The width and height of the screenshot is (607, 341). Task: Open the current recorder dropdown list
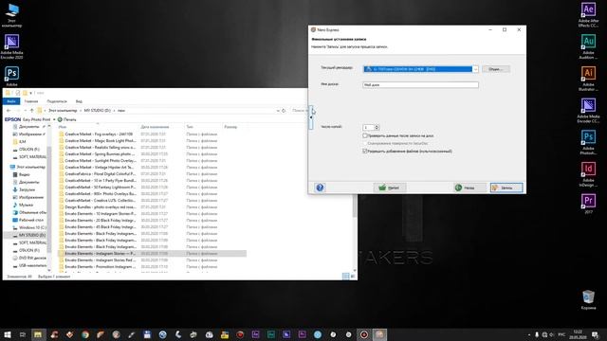475,69
